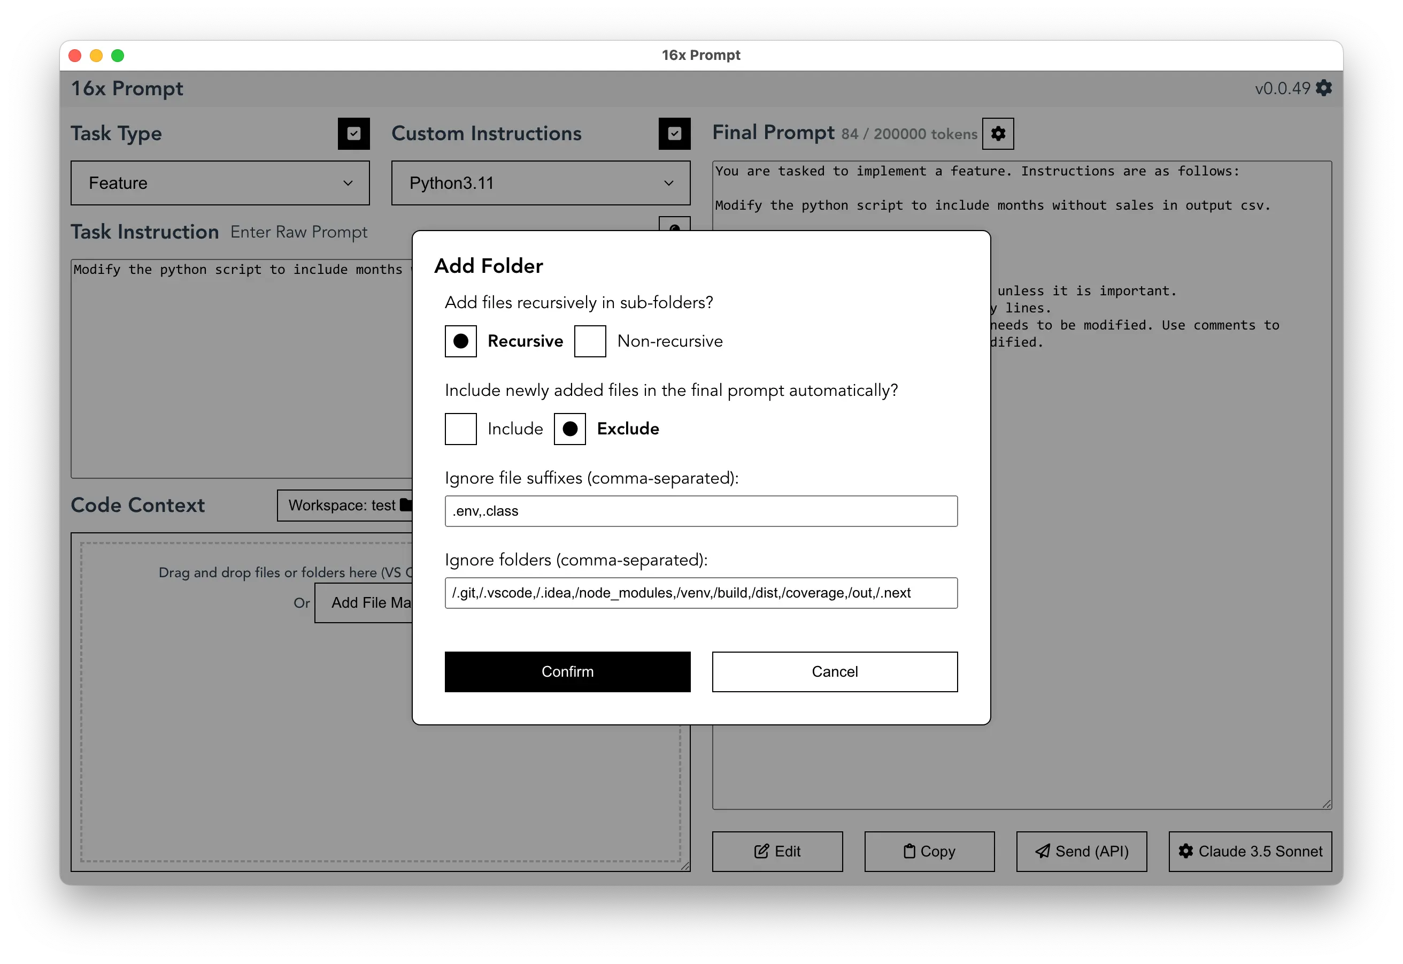Confirm adding the folder
The height and width of the screenshot is (964, 1403).
click(x=567, y=672)
